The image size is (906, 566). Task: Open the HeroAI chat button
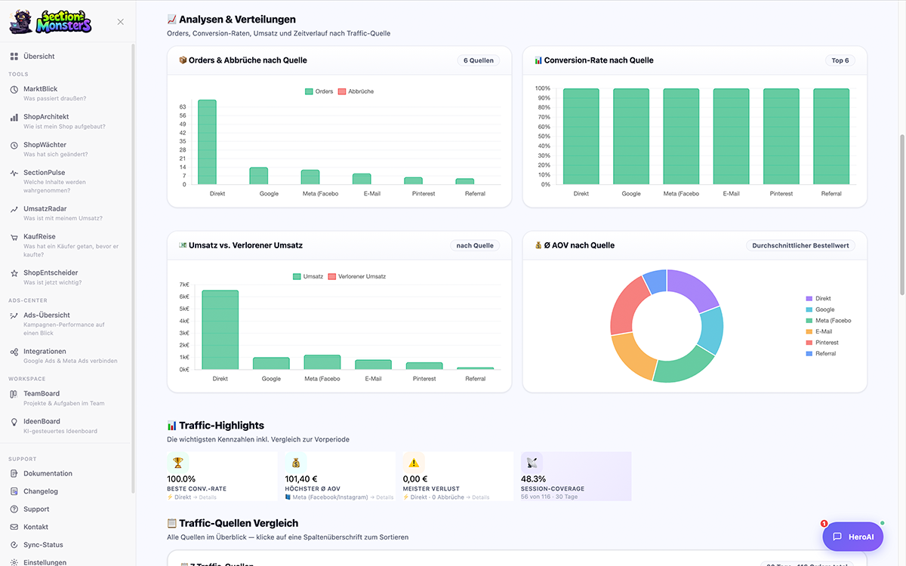point(852,537)
